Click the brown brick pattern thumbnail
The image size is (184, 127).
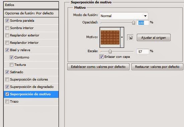click(110, 37)
